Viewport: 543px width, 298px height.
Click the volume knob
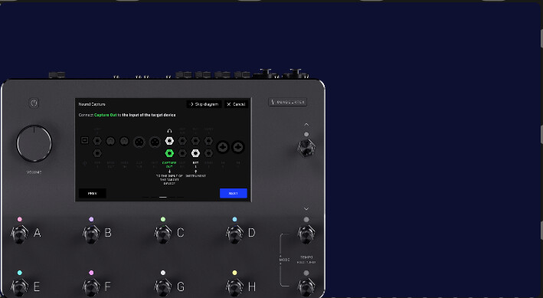point(34,143)
